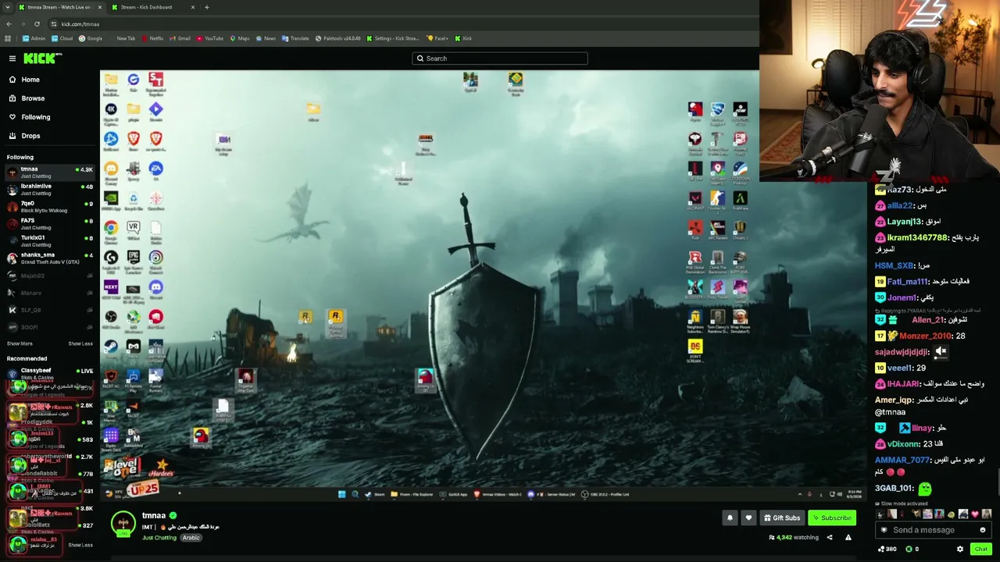1000x562 pixels.
Task: Open the Settings - Kick Stream bookmark
Action: click(x=394, y=38)
